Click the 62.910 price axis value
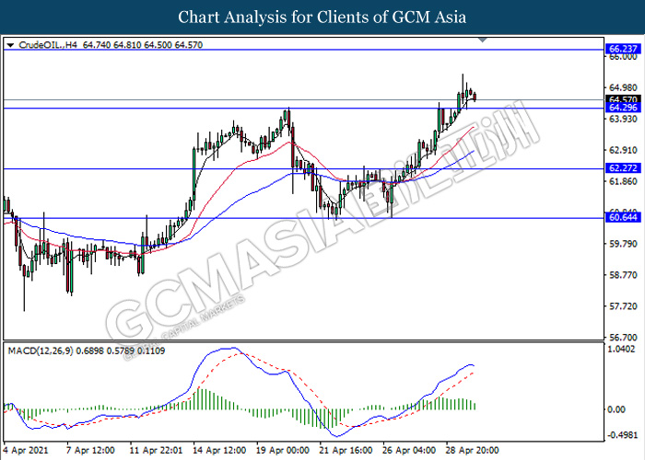The width and height of the screenshot is (645, 460). pyautogui.click(x=623, y=150)
